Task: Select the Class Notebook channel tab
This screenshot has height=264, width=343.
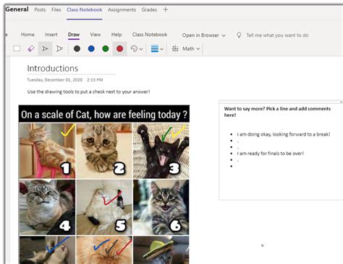Action: pyautogui.click(x=85, y=9)
